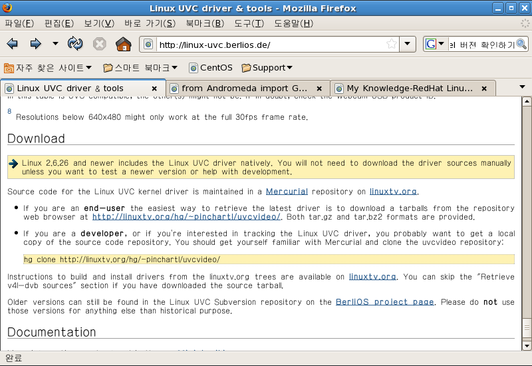
Task: Open the 파일(F) menu
Action: 19,23
